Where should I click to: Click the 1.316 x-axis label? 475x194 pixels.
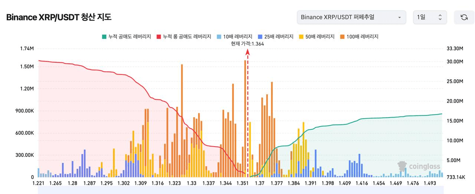pos(158,183)
